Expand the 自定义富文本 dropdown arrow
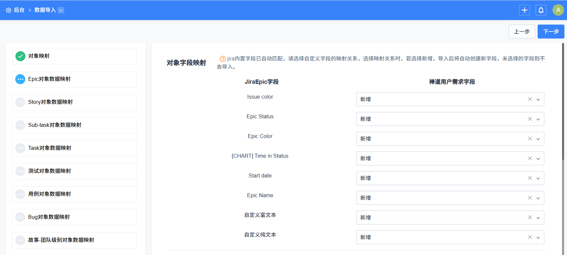This screenshot has width=567, height=255. [538, 218]
